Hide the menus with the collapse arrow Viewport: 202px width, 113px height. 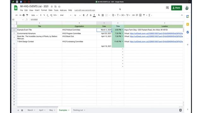click(x=182, y=15)
